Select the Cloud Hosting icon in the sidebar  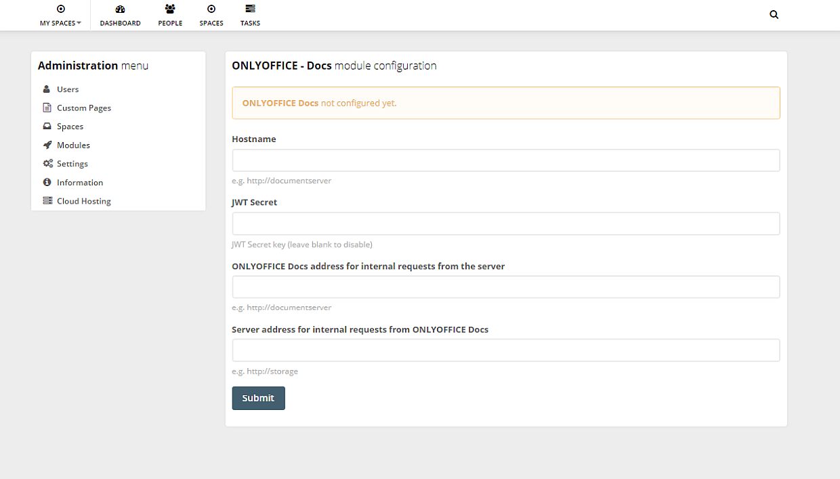click(47, 200)
